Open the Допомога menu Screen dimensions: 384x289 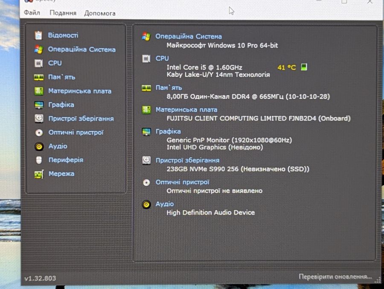point(100,13)
